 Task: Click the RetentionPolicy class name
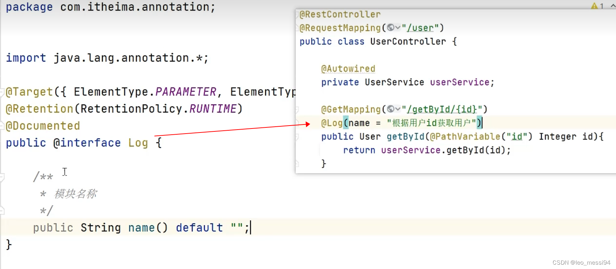tap(131, 109)
